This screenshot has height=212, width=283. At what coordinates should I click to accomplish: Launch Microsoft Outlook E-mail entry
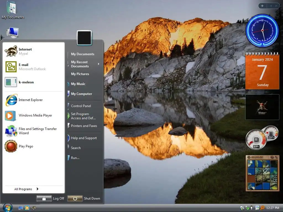pos(33,67)
